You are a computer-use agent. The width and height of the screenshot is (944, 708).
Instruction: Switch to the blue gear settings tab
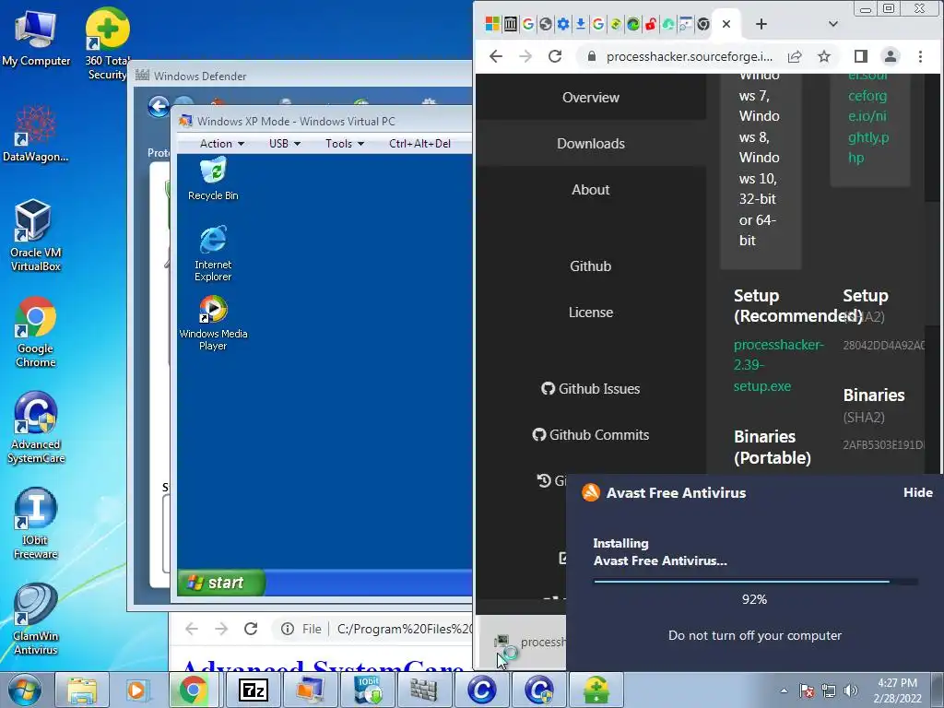[x=562, y=24]
